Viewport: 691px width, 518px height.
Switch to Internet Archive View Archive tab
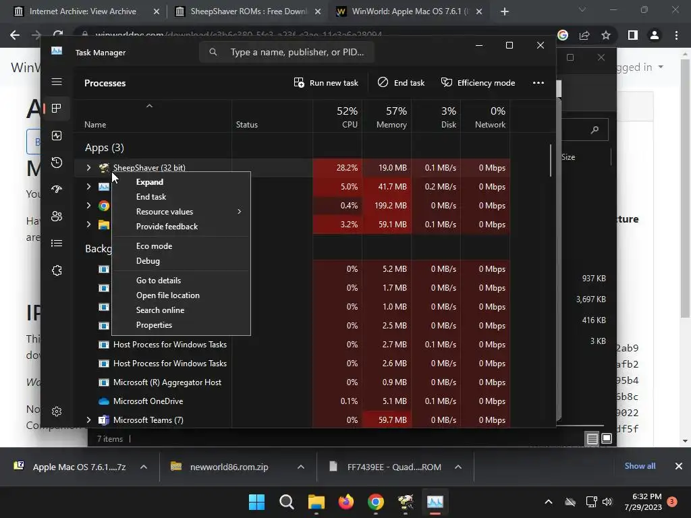click(x=82, y=11)
